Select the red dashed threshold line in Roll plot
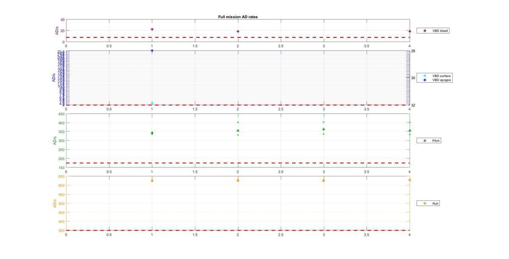 238,230
